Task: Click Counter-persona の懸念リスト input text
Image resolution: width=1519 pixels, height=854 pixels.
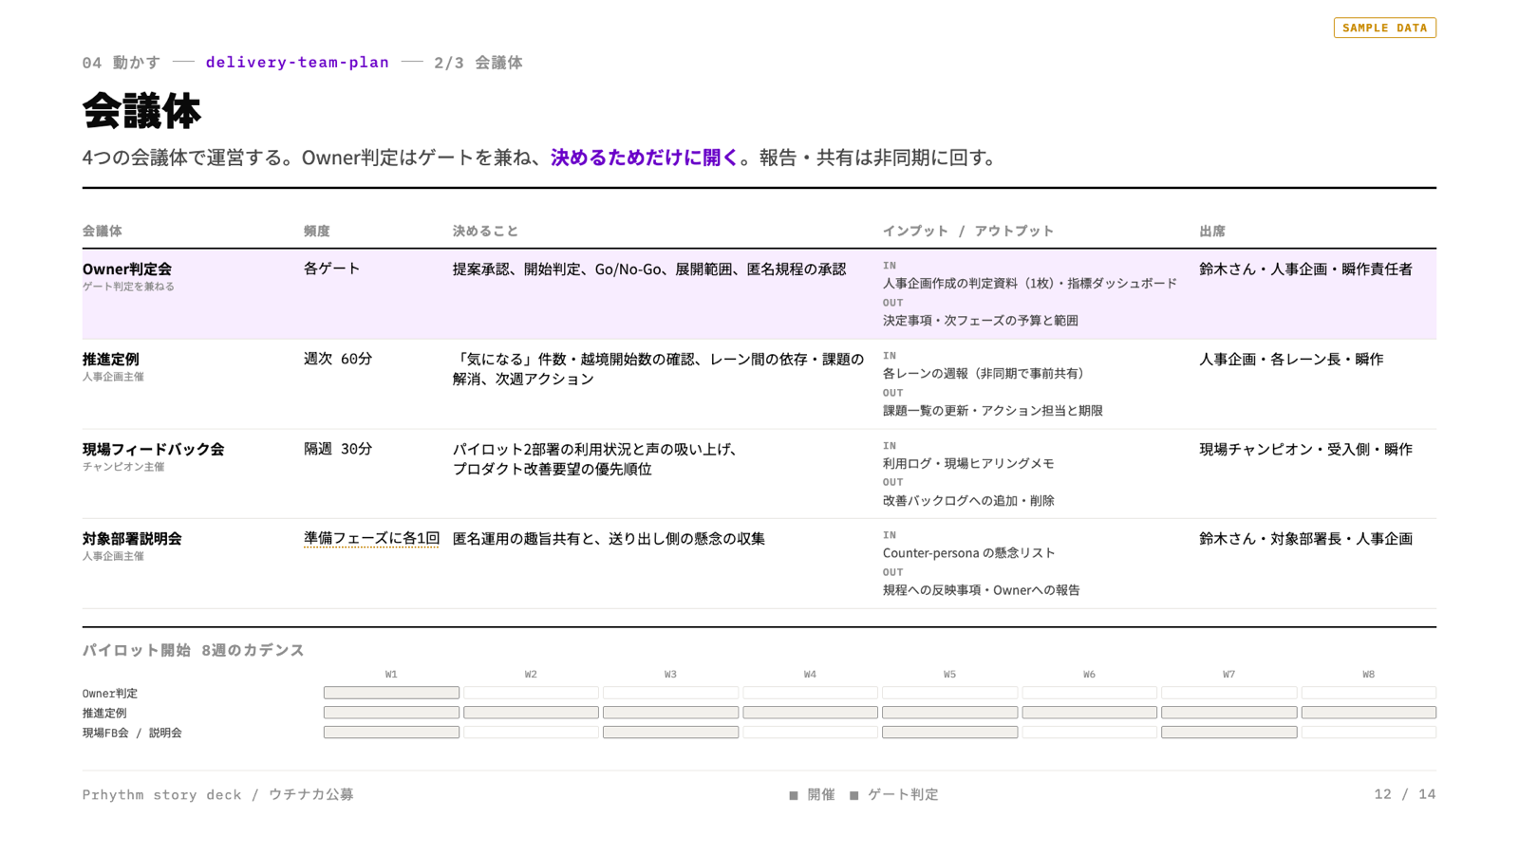Action: point(969,552)
